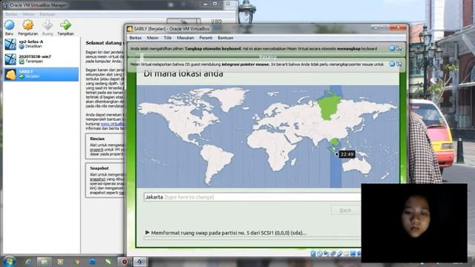Select the SABILY running virtual machine

pos(42,74)
